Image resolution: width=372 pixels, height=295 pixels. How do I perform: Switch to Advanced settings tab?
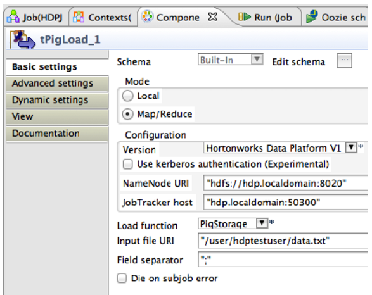pyautogui.click(x=57, y=84)
